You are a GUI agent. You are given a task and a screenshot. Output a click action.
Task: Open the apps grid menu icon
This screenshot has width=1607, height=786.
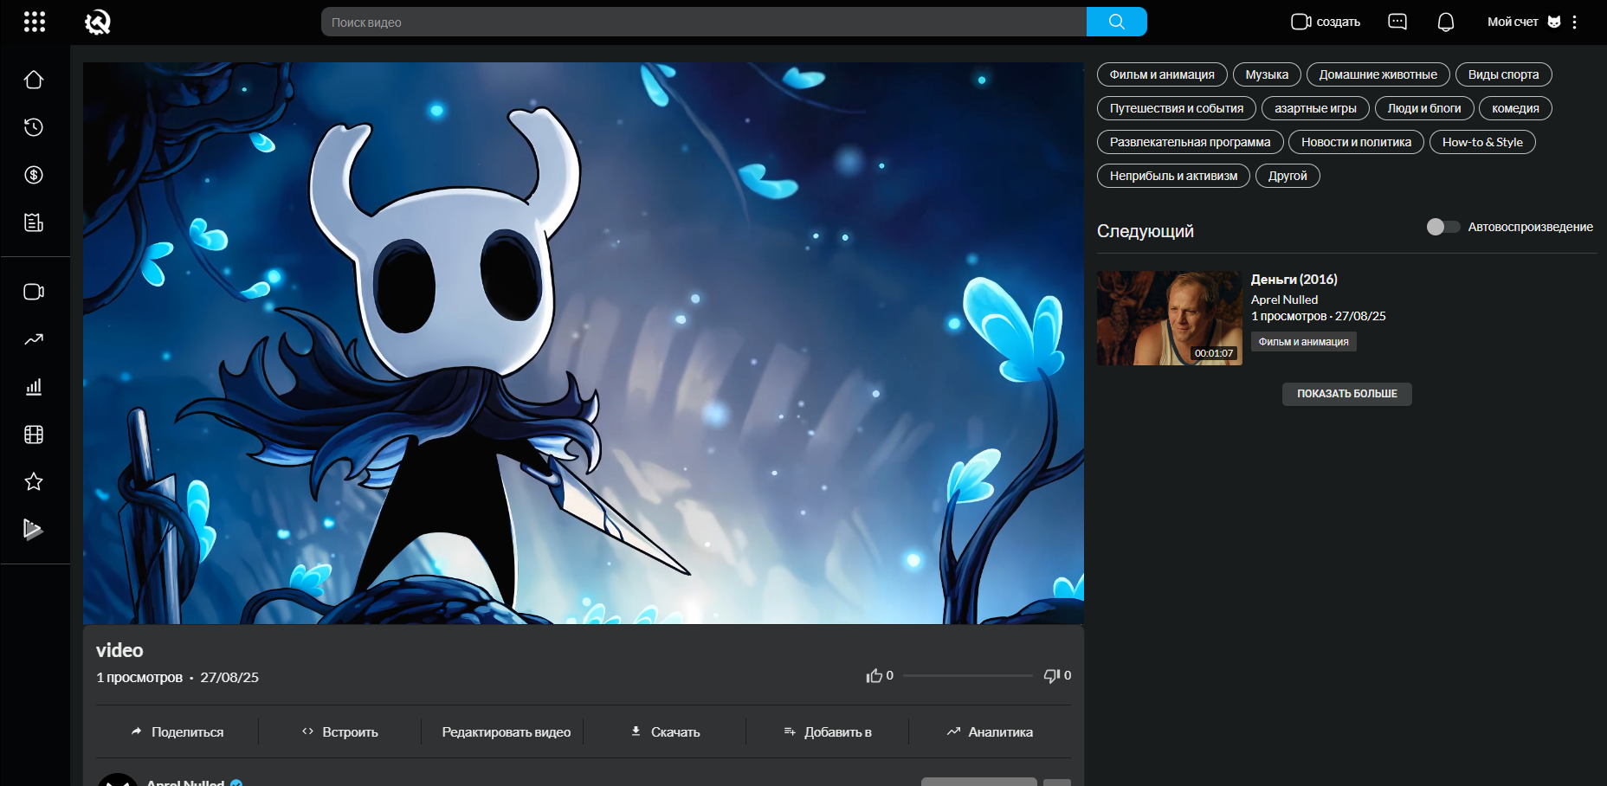(35, 22)
